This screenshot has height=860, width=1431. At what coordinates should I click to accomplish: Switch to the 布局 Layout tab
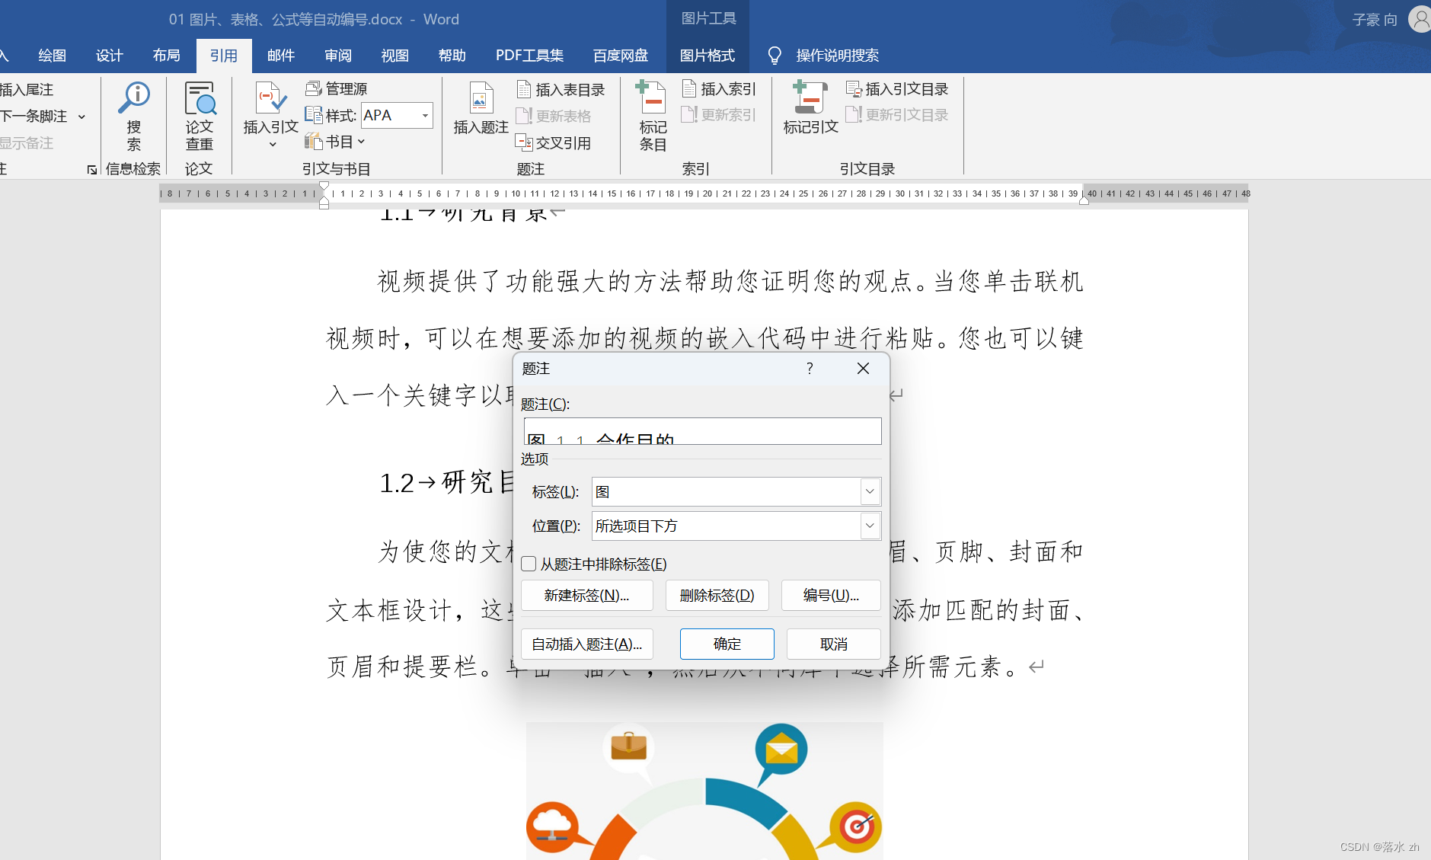[x=166, y=56]
